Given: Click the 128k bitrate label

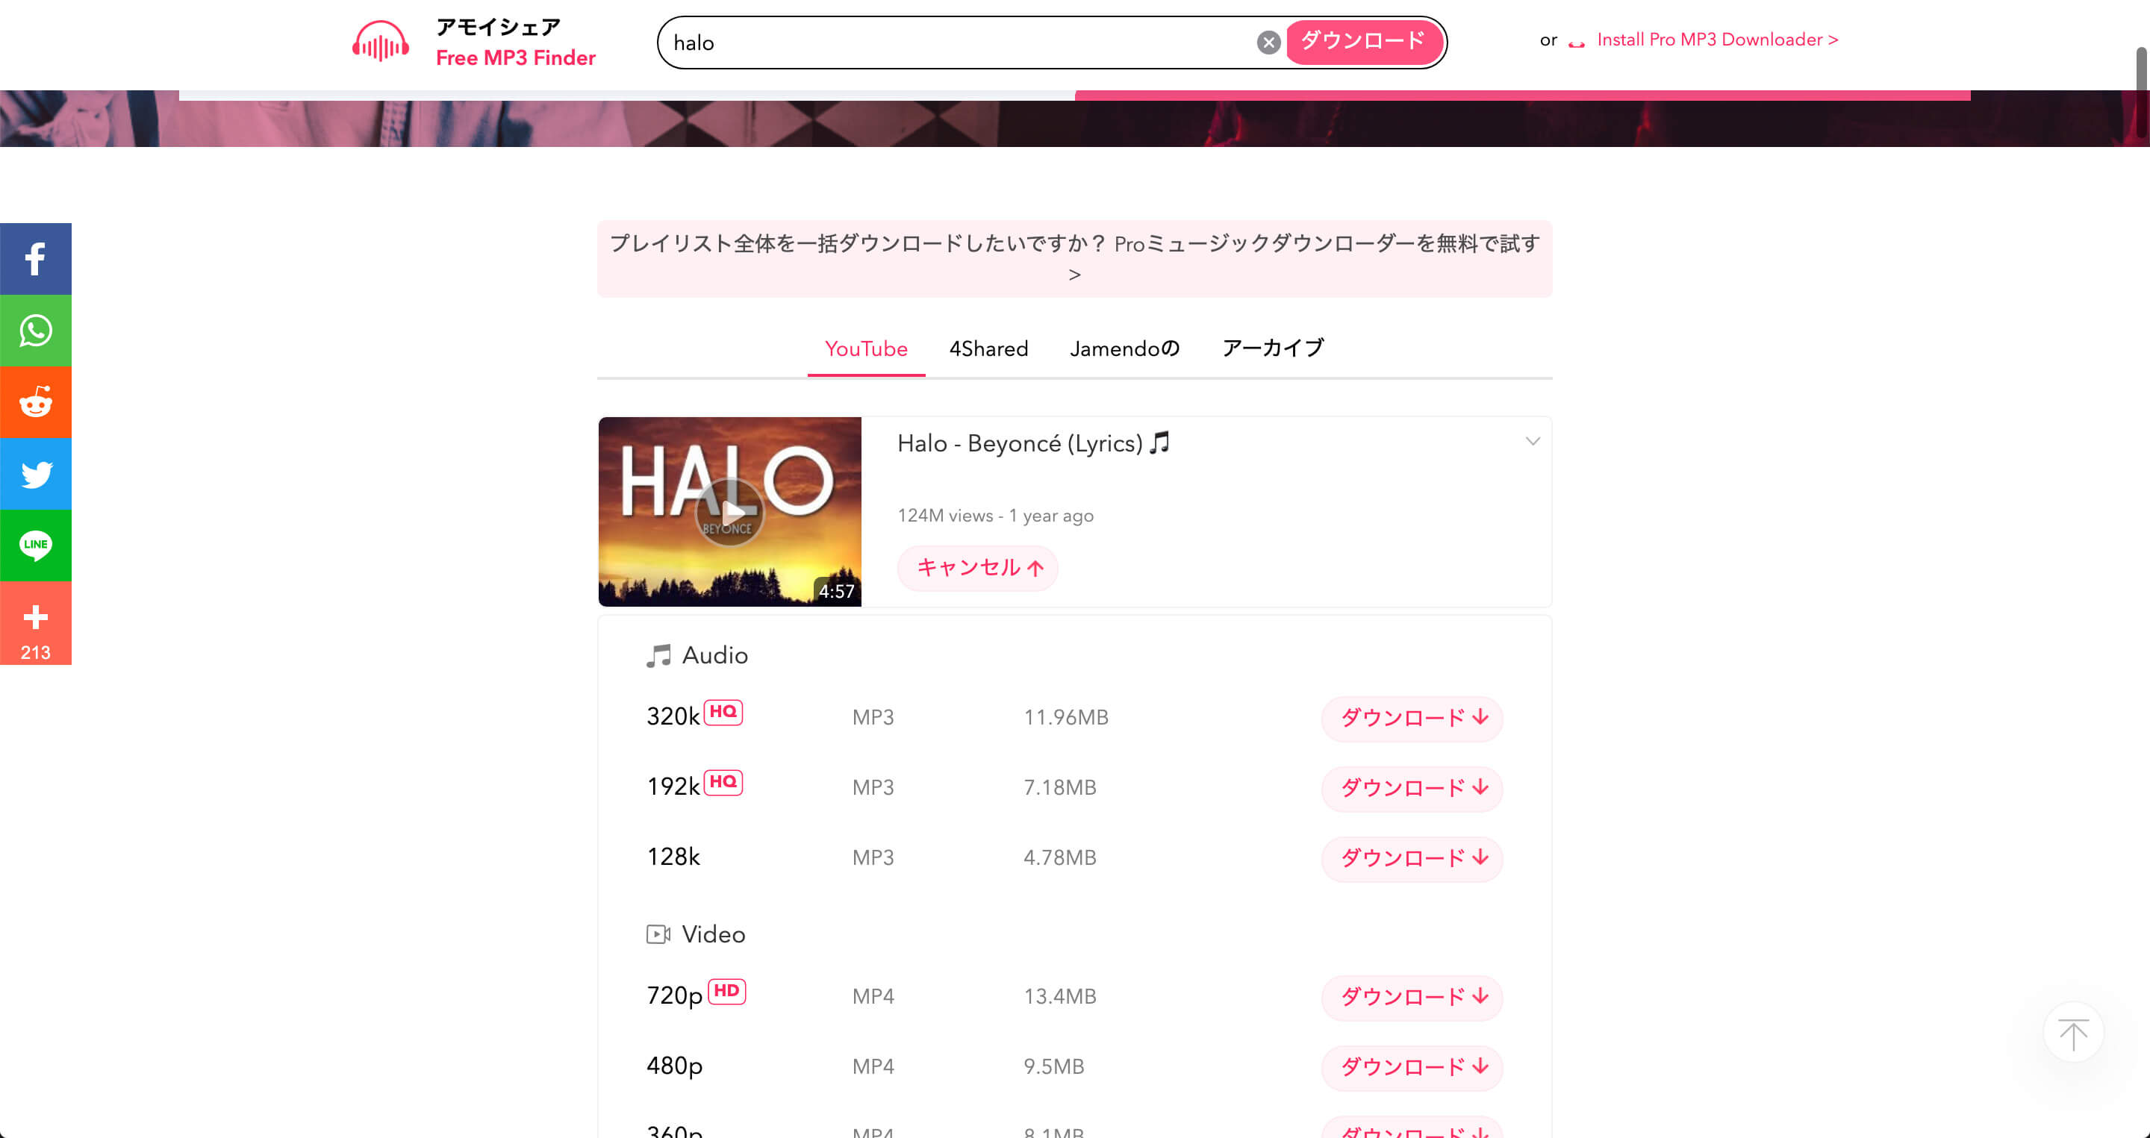Looking at the screenshot, I should 673,857.
